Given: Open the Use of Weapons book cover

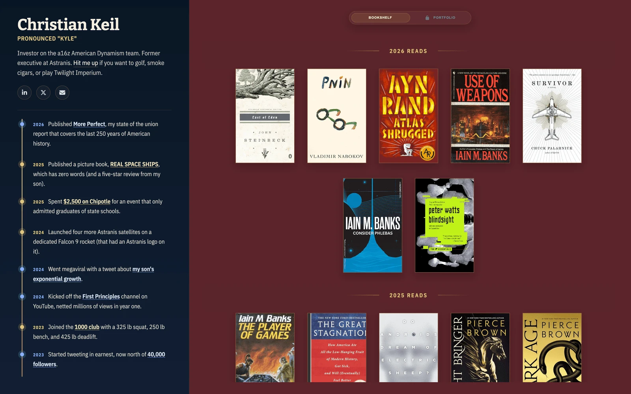Looking at the screenshot, I should click(480, 116).
